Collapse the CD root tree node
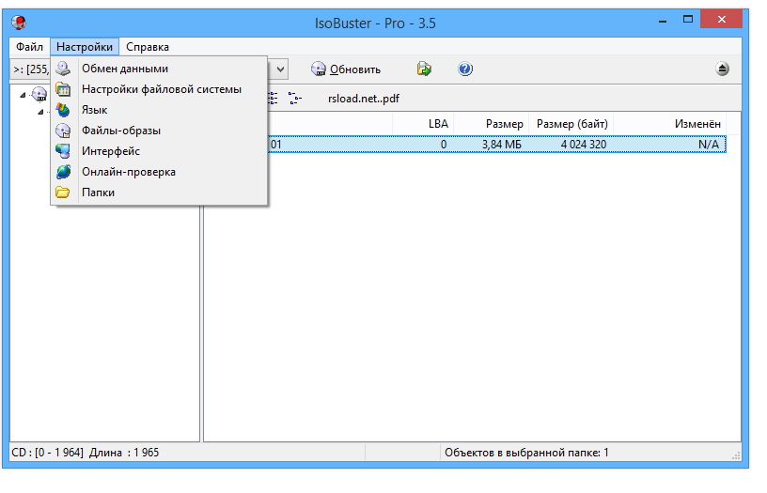The image size is (767, 493). (23, 95)
